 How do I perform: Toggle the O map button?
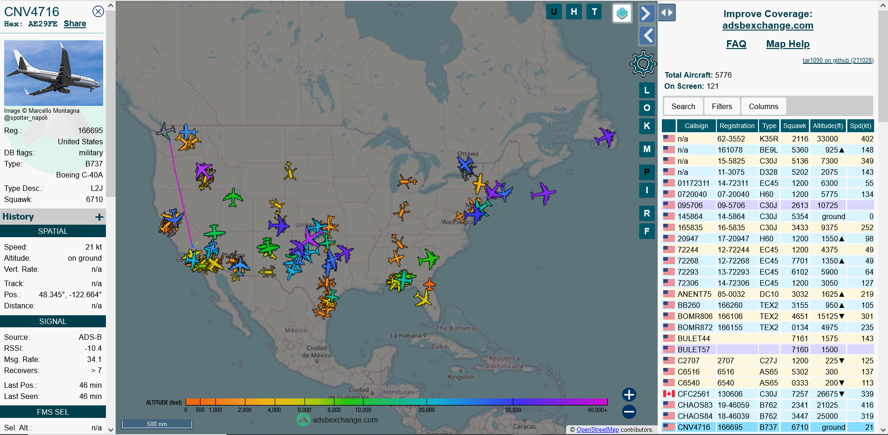(647, 108)
